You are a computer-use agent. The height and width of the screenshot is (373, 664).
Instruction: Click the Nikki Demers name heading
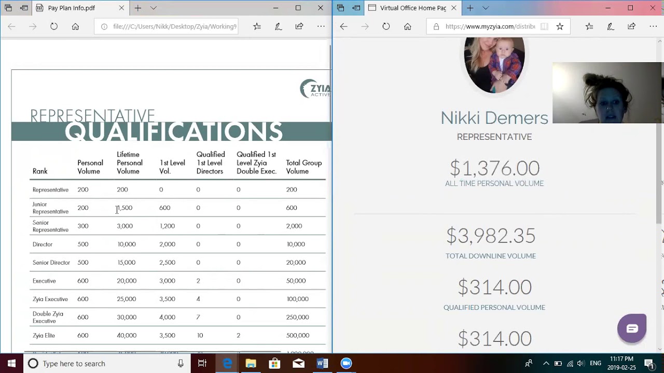click(494, 118)
